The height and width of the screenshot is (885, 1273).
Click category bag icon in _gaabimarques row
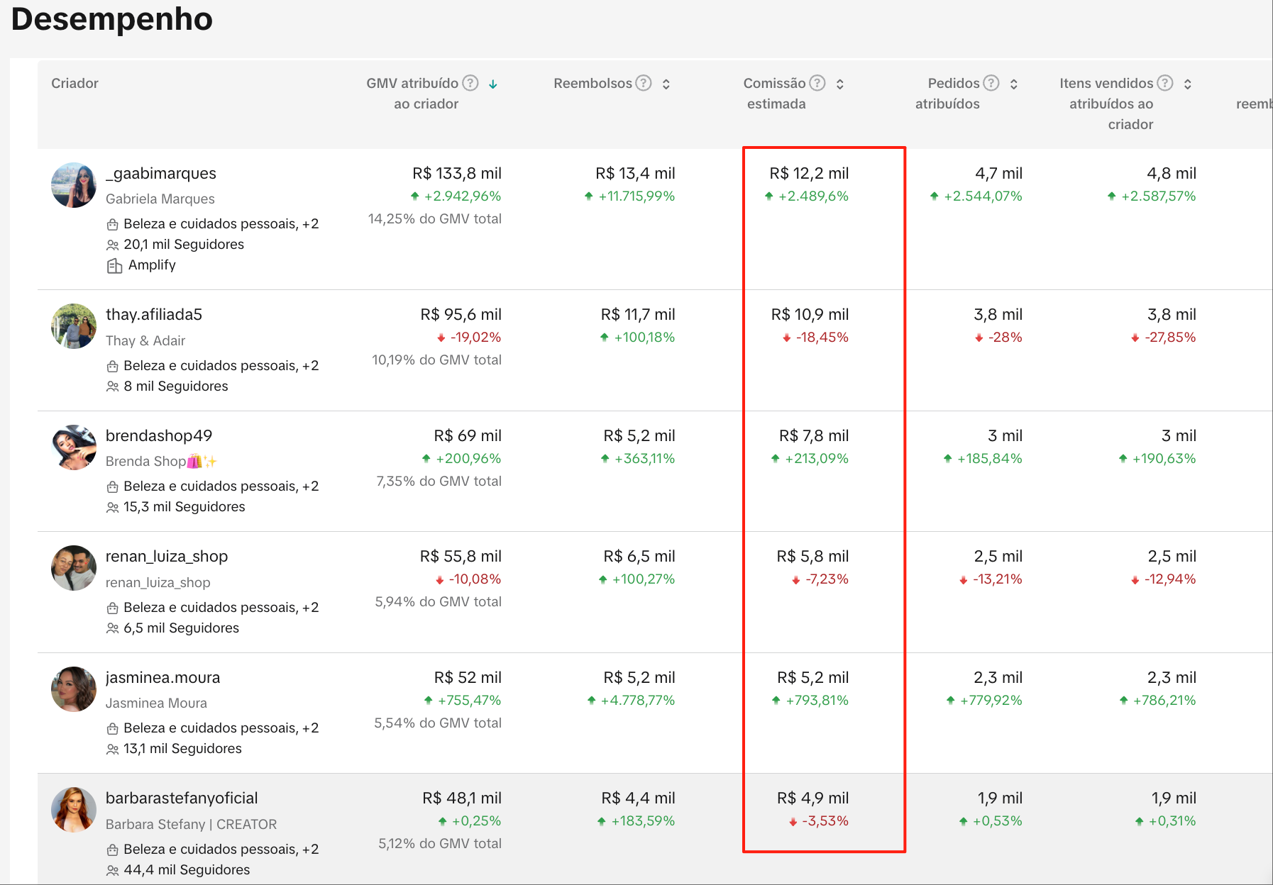pos(112,225)
